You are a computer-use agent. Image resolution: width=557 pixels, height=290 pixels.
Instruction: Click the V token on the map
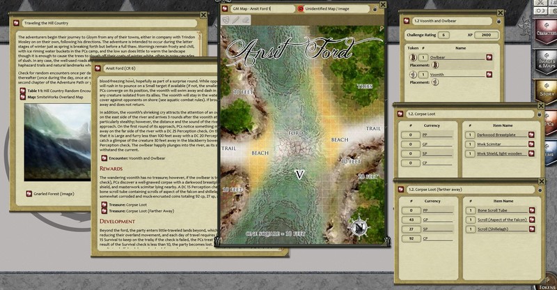coord(300,174)
